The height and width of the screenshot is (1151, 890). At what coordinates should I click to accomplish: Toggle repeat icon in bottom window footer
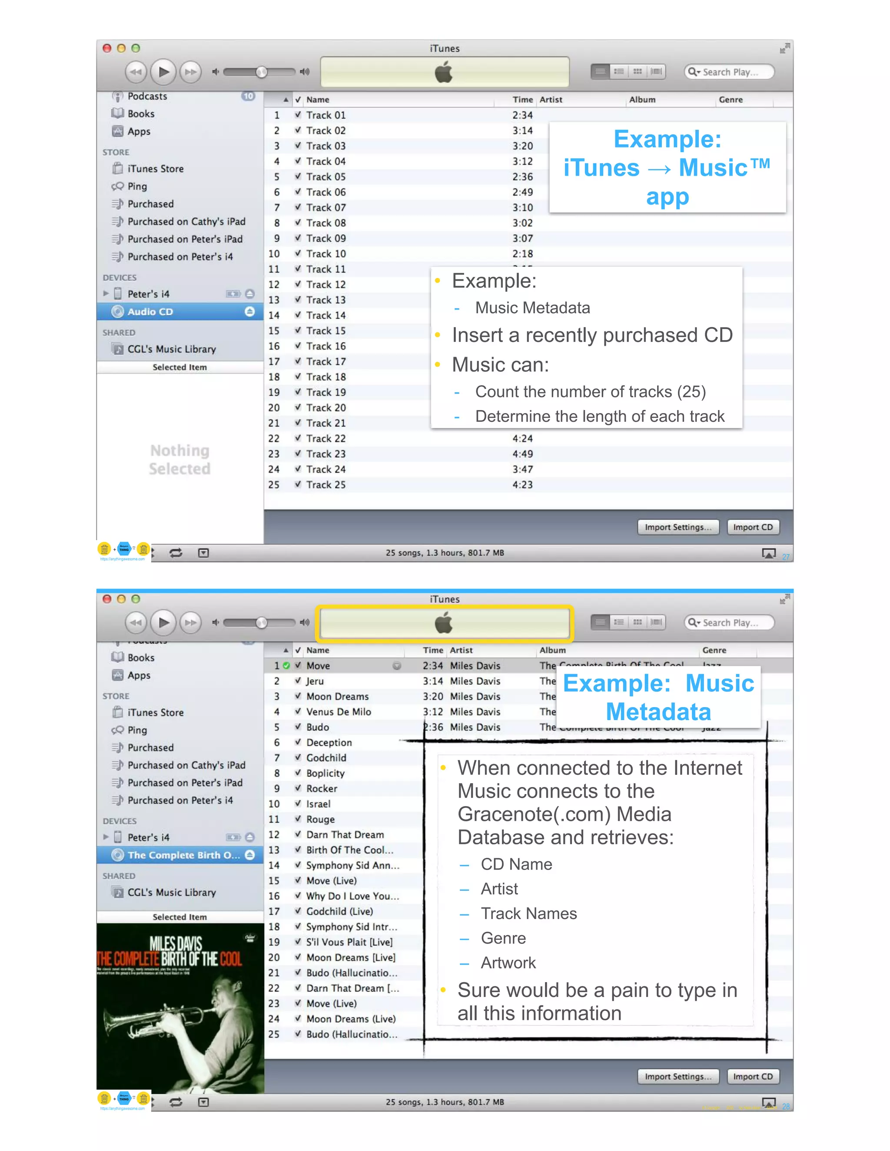click(176, 1102)
